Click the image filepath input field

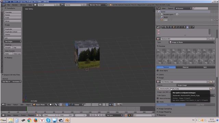[184, 88]
